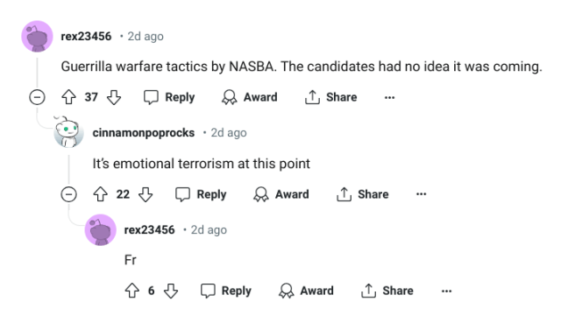
Task: Open more options for the 'Fr' reply
Action: tap(446, 291)
